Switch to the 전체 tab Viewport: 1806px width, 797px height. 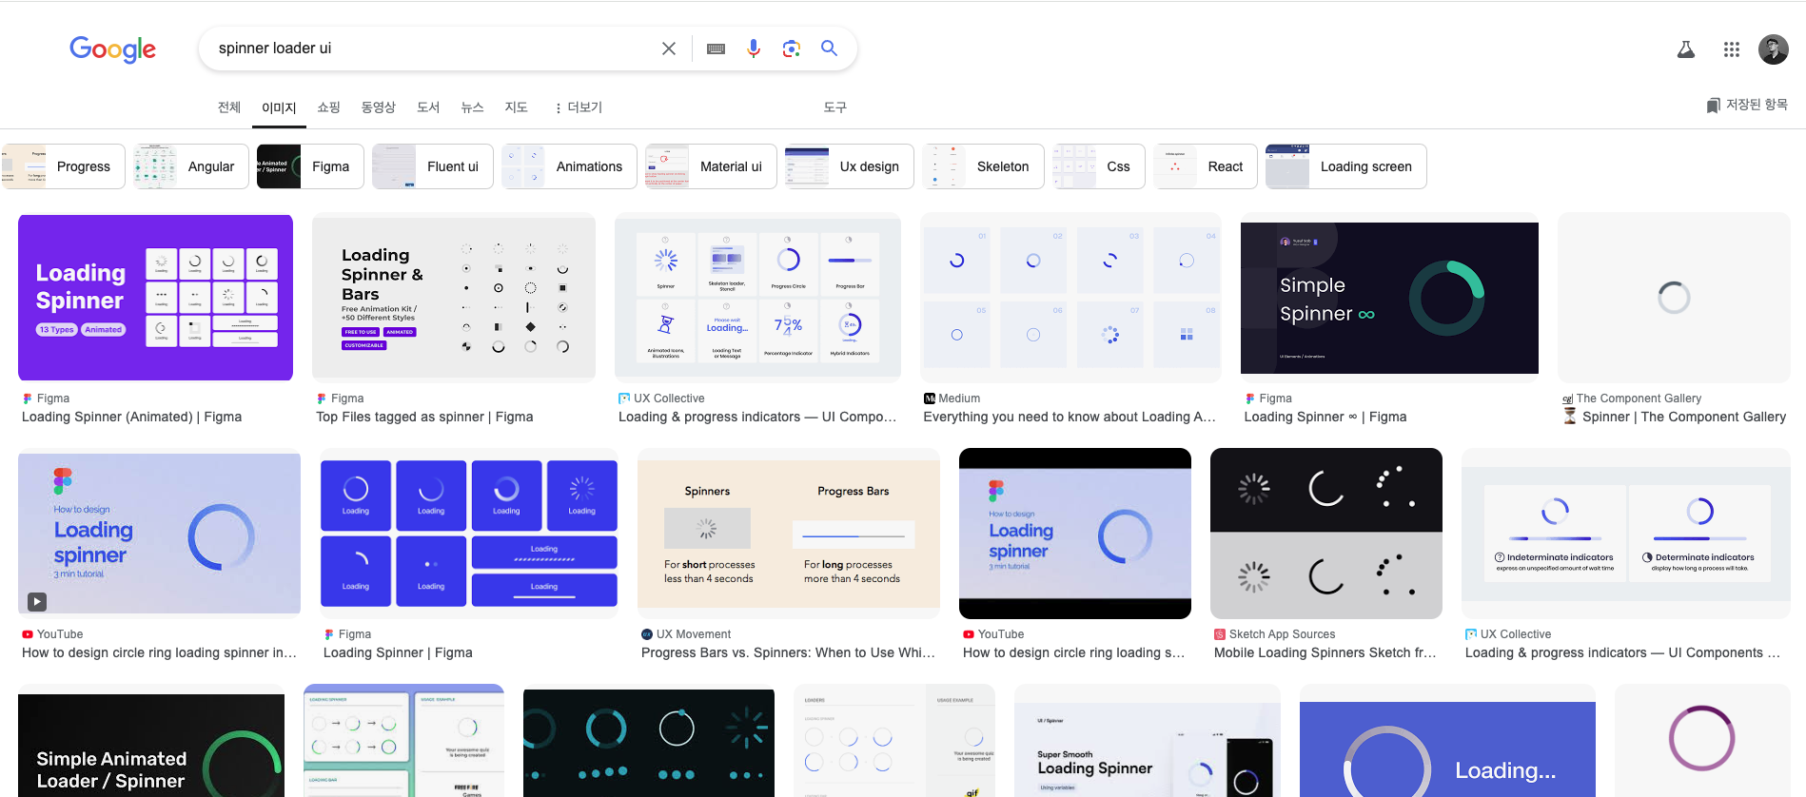pyautogui.click(x=229, y=107)
